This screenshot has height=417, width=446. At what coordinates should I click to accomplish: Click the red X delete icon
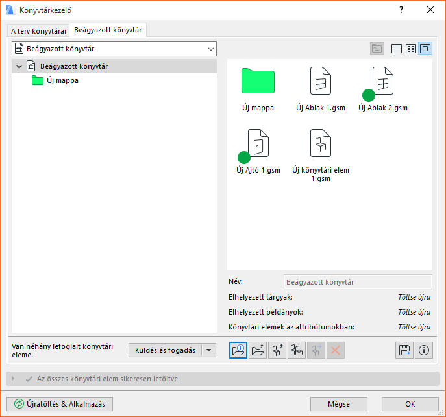pyautogui.click(x=336, y=350)
